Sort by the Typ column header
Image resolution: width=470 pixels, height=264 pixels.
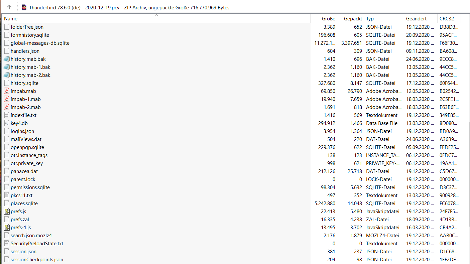[370, 19]
